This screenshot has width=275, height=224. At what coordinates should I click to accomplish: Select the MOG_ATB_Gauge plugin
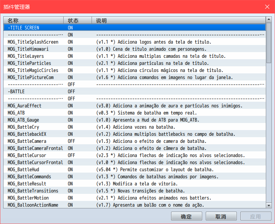coord(135,120)
